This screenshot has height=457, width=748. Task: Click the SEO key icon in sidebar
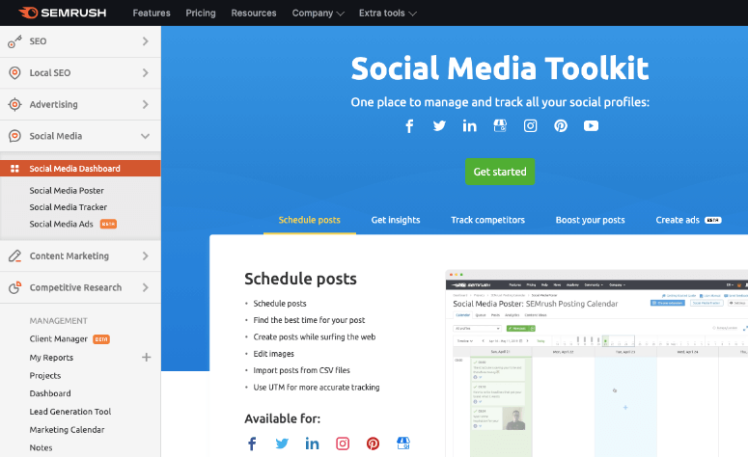click(x=14, y=41)
